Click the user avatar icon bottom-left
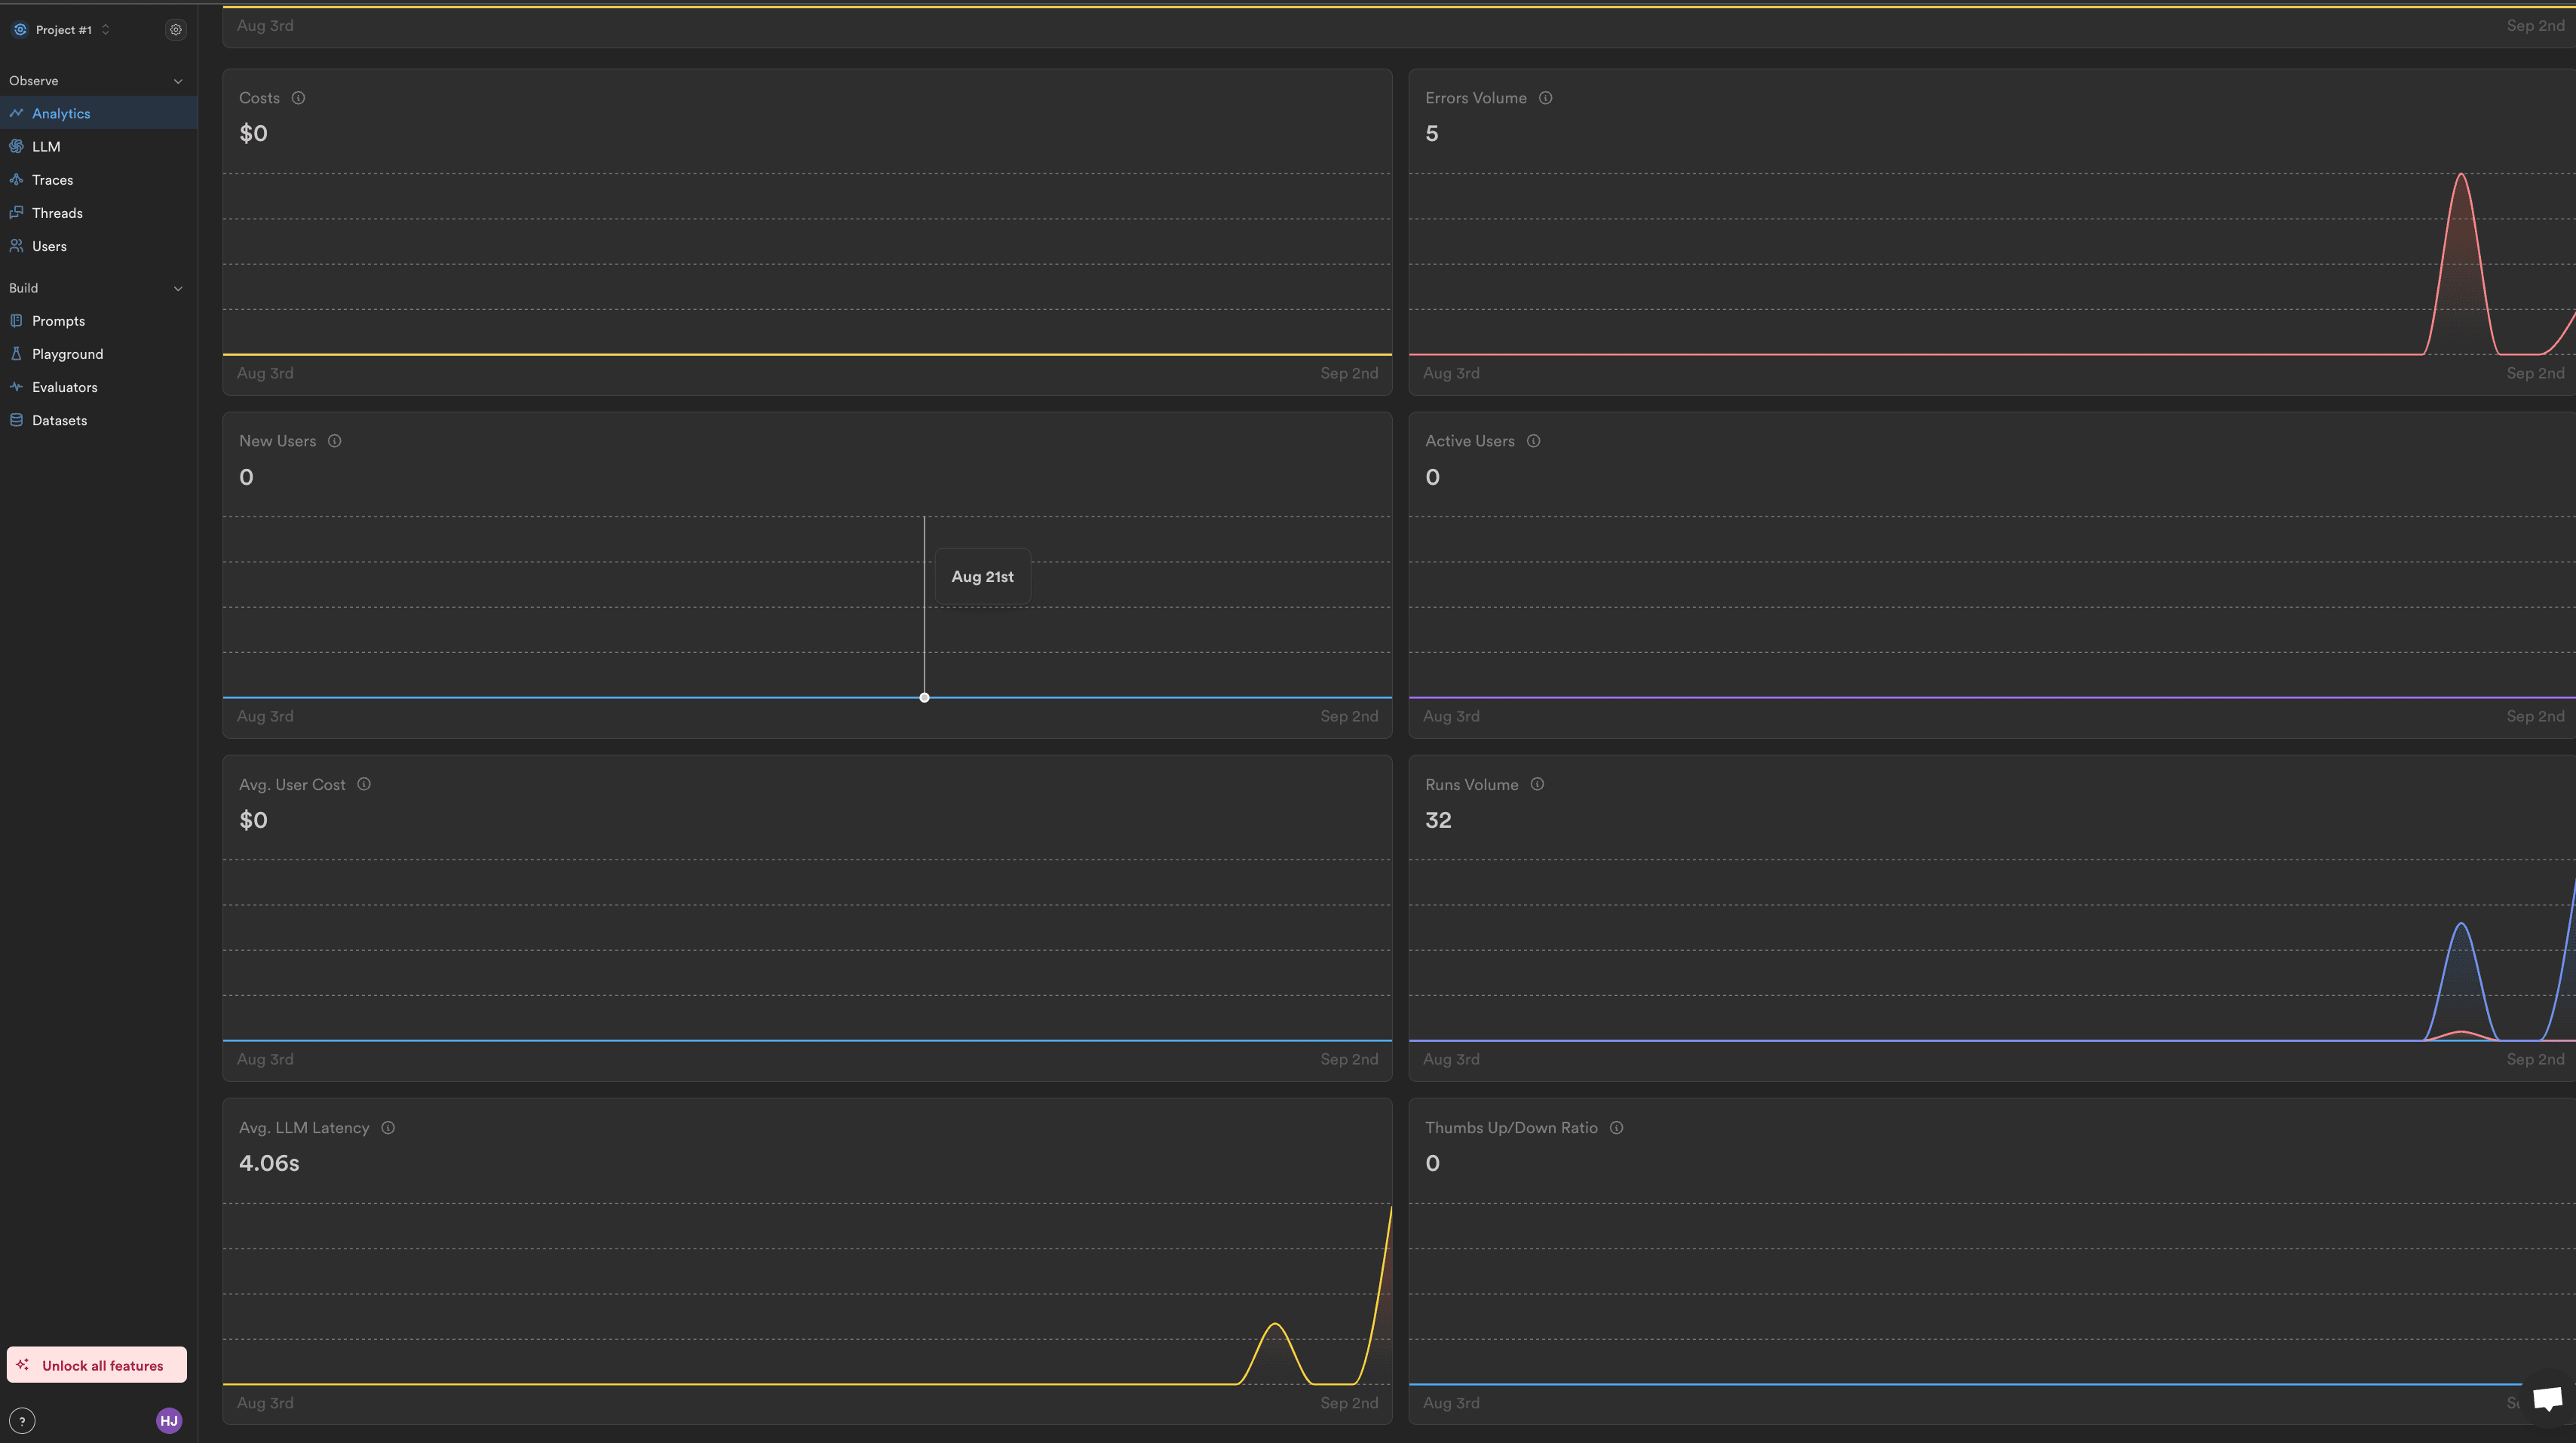The image size is (2576, 1443). click(x=170, y=1420)
